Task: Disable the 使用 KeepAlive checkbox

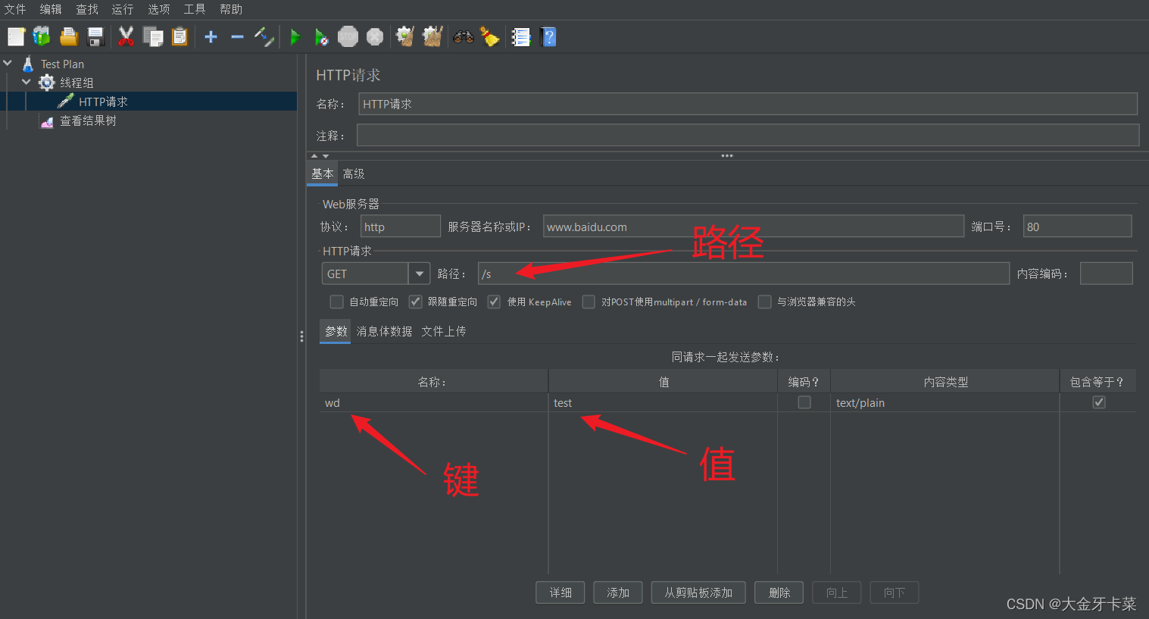Action: [x=495, y=302]
